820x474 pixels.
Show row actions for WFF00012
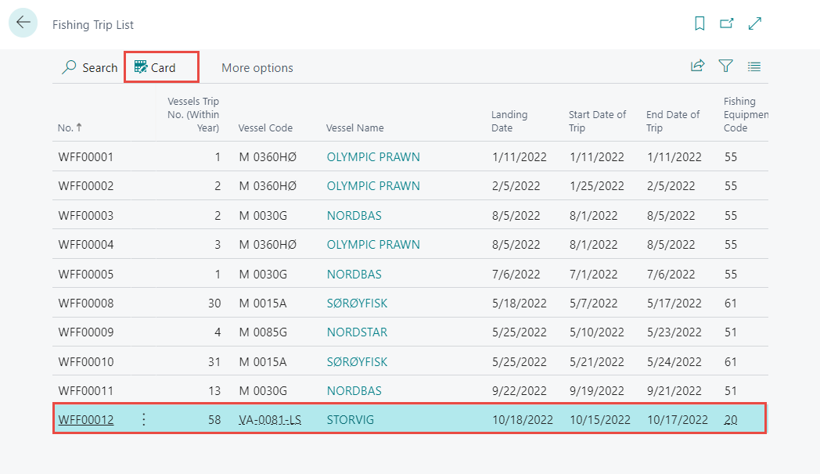click(143, 420)
